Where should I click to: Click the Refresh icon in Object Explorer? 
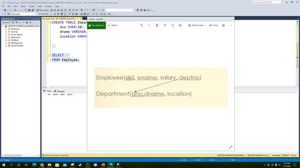point(27,22)
